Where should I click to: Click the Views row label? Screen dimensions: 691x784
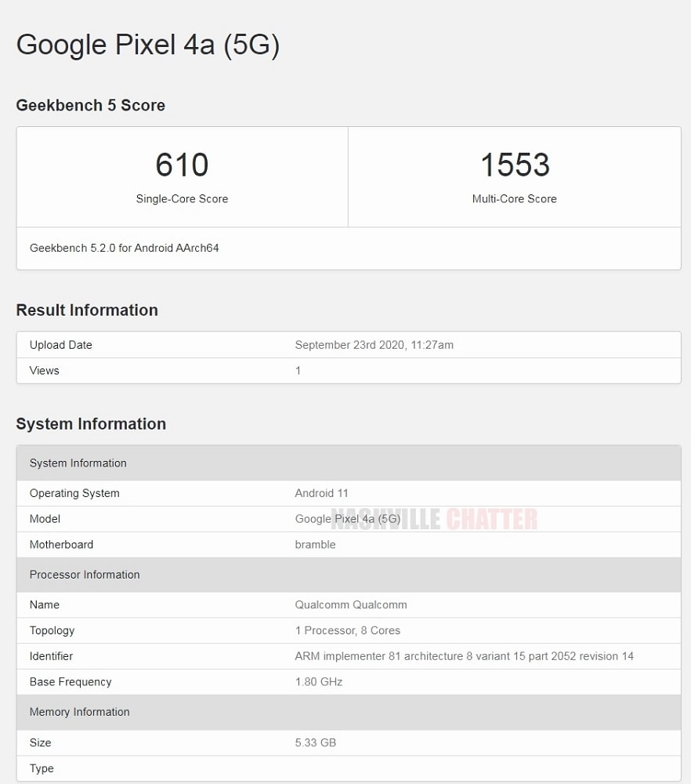coord(44,371)
